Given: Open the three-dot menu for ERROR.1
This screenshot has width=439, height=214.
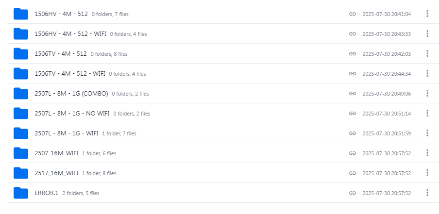Looking at the screenshot, I should tap(427, 193).
